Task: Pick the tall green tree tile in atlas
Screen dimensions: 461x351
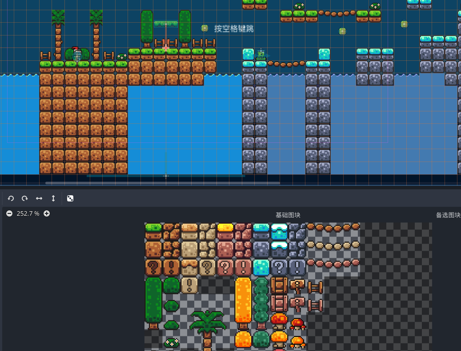Action: point(153,303)
